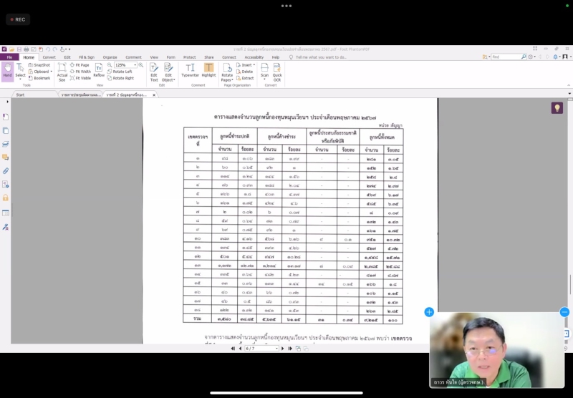Switch to the Start document tab
The image size is (573, 398).
(20, 94)
